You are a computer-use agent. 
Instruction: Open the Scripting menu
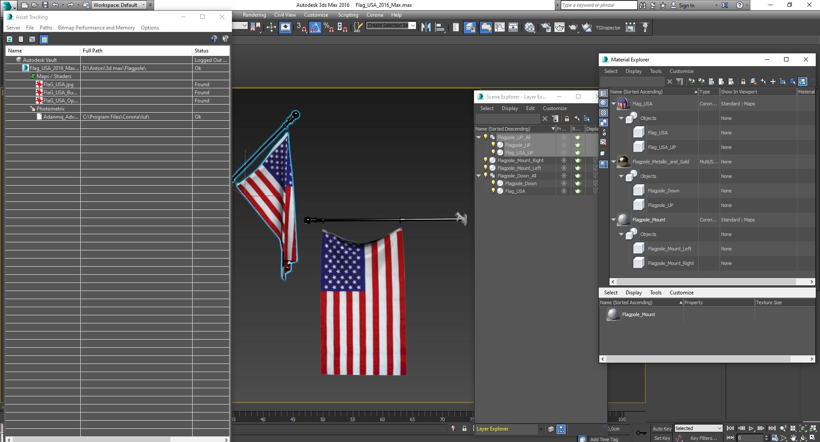[348, 15]
